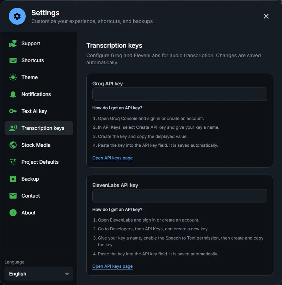The width and height of the screenshot is (282, 285).
Task: Go to Shortcuts settings
Action: point(39,60)
